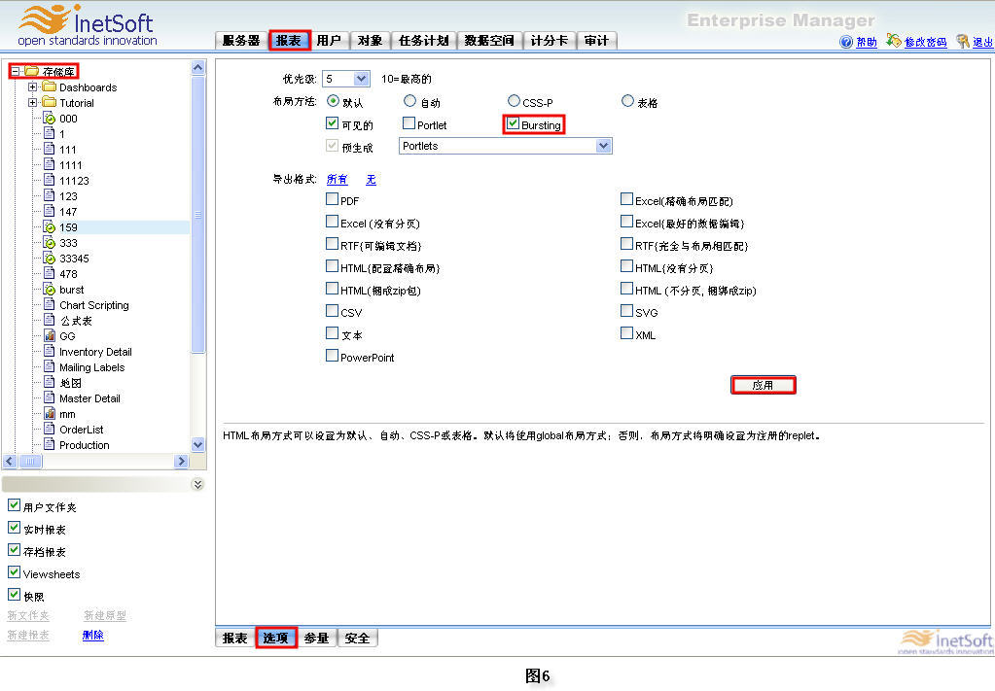The width and height of the screenshot is (995, 691).
Task: Click the report icon next to 159
Action: pyautogui.click(x=49, y=227)
